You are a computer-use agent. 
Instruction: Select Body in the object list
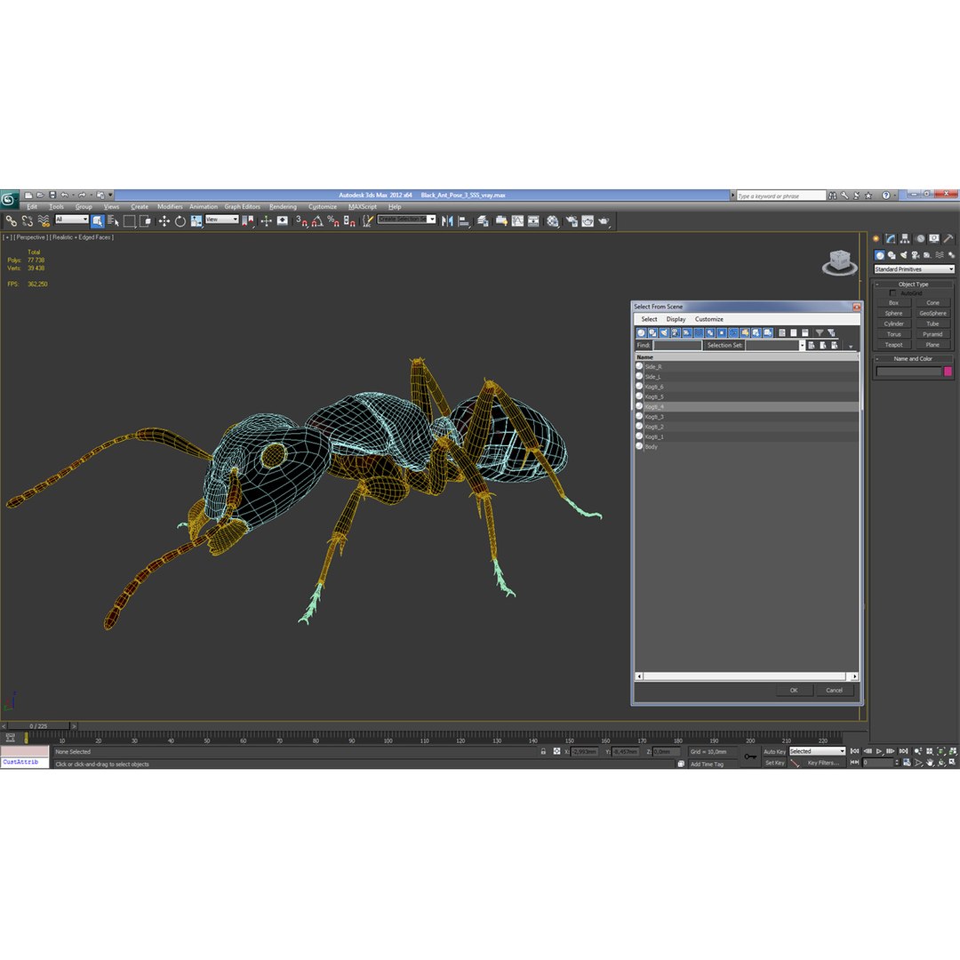tap(747, 447)
